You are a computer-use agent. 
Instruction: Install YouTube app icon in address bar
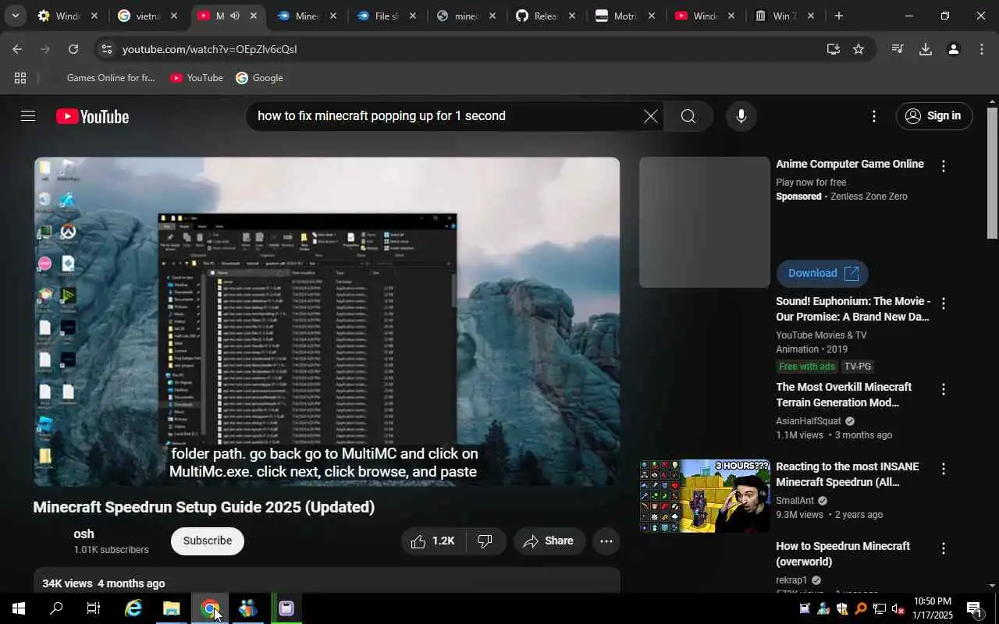(x=834, y=49)
